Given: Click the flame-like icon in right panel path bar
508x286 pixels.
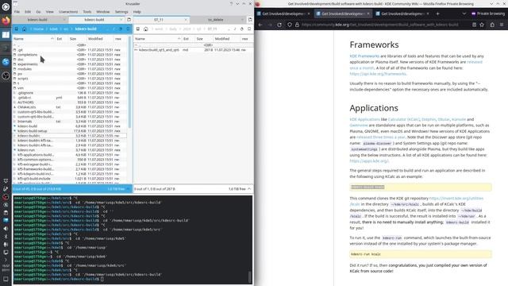Looking at the screenshot, I should pyautogui.click(x=241, y=29).
